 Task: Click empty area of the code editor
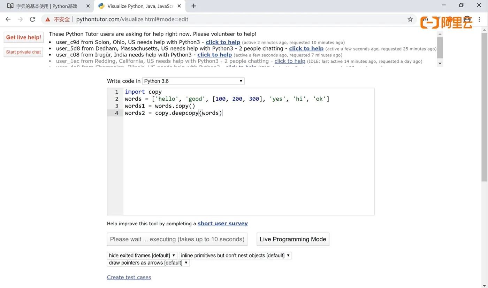tap(249, 165)
